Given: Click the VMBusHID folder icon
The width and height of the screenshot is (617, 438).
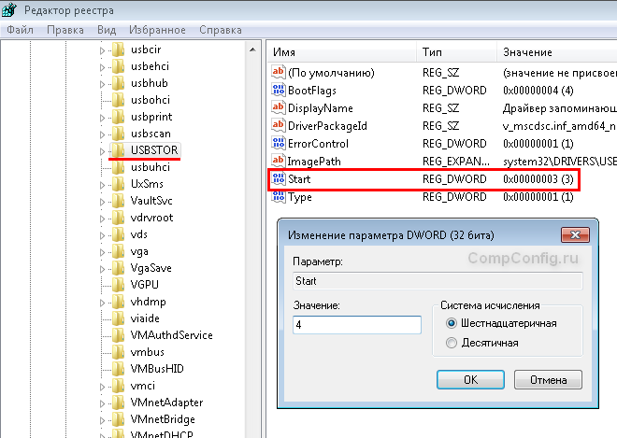Looking at the screenshot, I should click(x=119, y=369).
